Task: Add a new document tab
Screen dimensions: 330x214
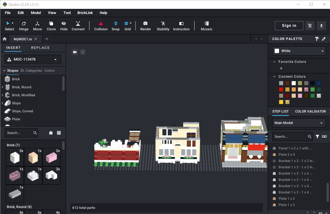Action: (x=47, y=39)
